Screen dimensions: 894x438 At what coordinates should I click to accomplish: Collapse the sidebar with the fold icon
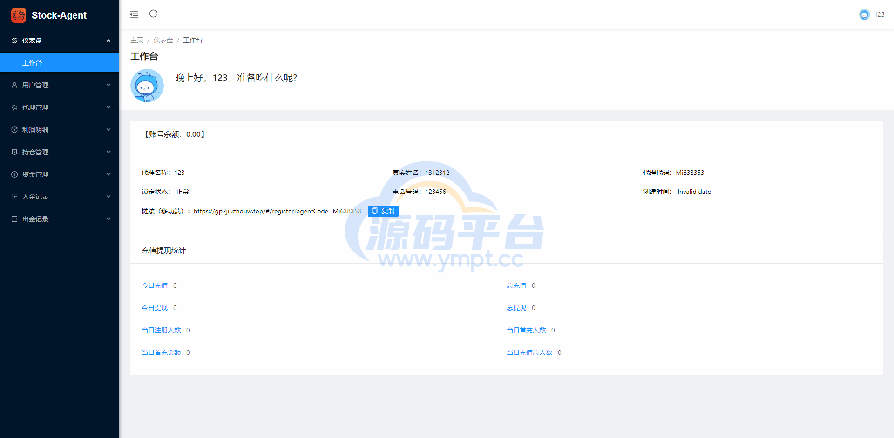[x=134, y=14]
